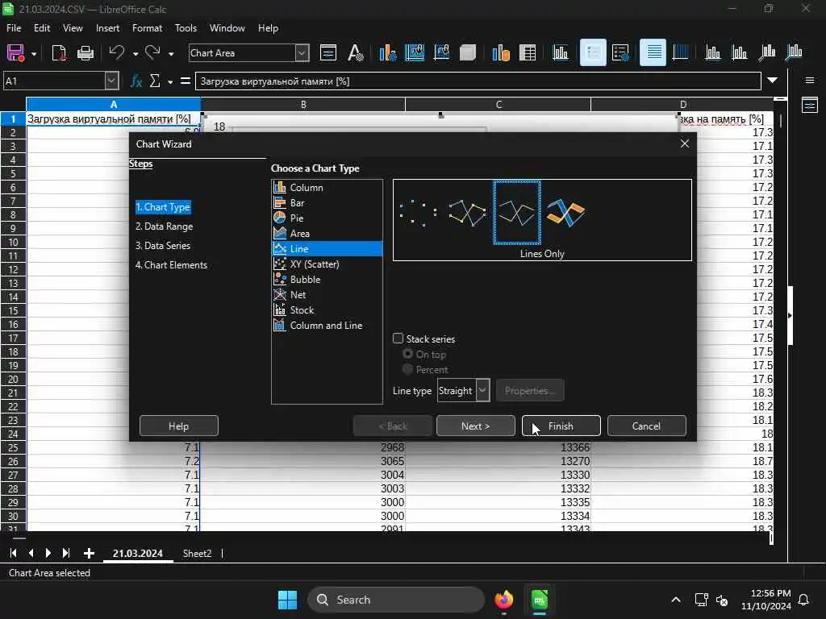Click the Next > button in wizard
The image size is (826, 619).
tap(476, 426)
